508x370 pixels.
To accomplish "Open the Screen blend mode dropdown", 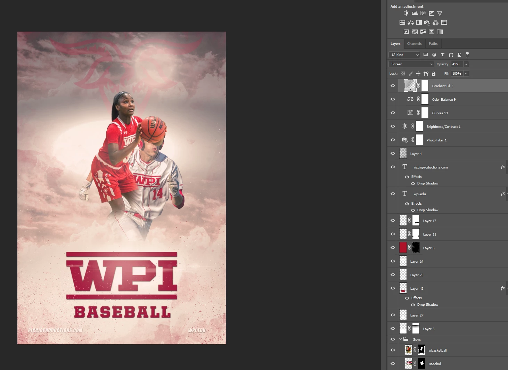I will [411, 64].
